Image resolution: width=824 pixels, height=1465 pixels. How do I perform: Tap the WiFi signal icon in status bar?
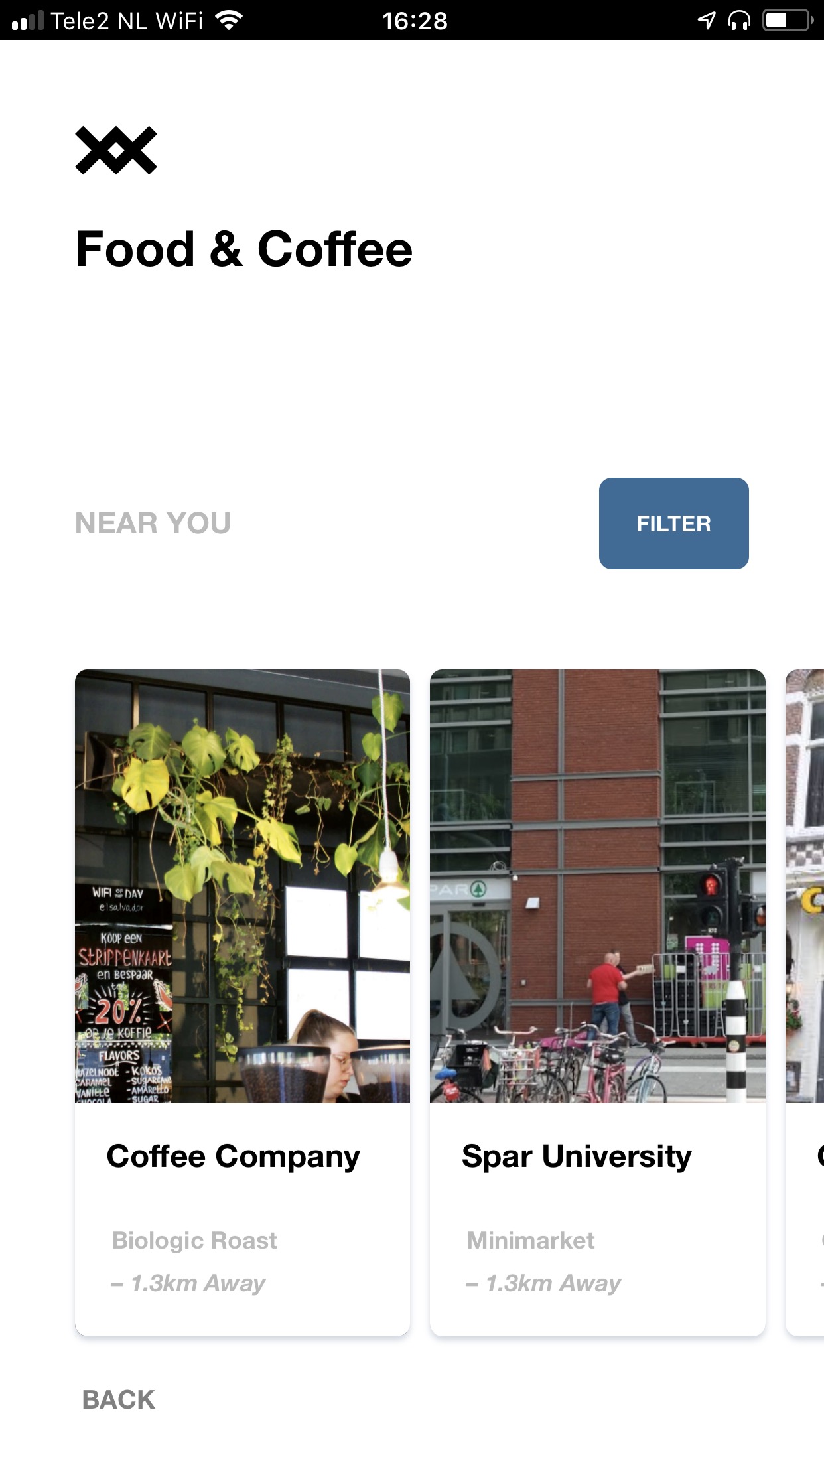(229, 21)
